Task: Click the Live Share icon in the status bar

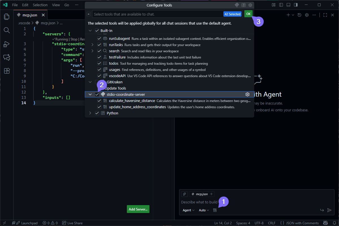Action: (x=72, y=223)
